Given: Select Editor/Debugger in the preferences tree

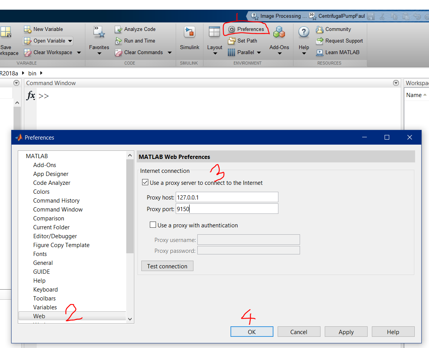Looking at the screenshot, I should (x=55, y=236).
